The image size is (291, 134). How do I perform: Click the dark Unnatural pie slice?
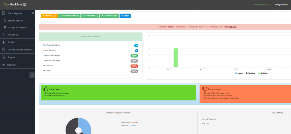(x=72, y=127)
